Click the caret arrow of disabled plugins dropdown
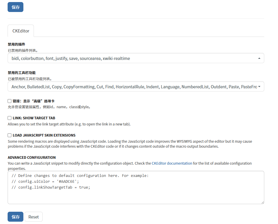This screenshot has height=224, width=278. [259, 58]
